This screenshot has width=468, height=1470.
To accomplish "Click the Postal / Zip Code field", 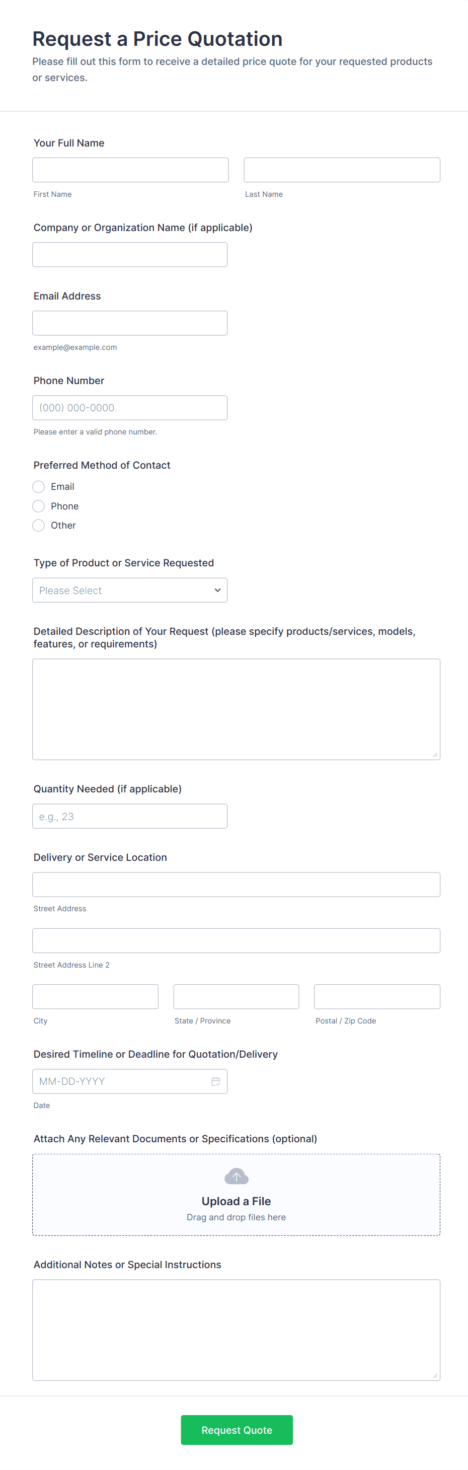I will click(x=377, y=996).
